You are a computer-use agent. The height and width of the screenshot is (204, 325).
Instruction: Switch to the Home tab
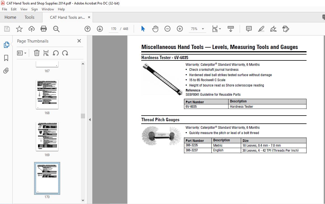[x=10, y=17]
